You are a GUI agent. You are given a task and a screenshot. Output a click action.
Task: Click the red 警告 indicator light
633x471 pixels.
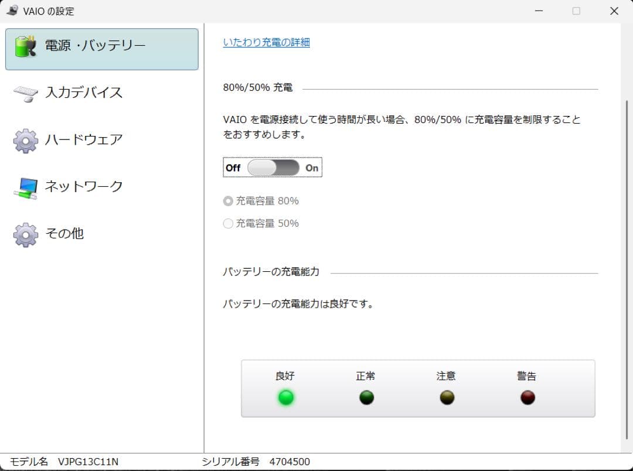click(x=527, y=397)
